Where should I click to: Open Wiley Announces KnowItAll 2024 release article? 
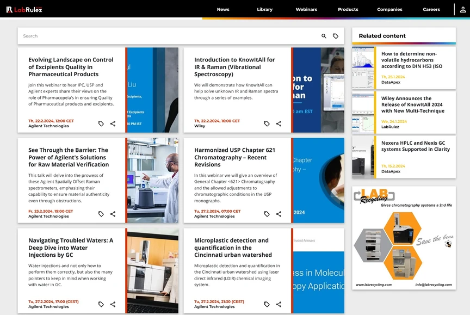413,104
